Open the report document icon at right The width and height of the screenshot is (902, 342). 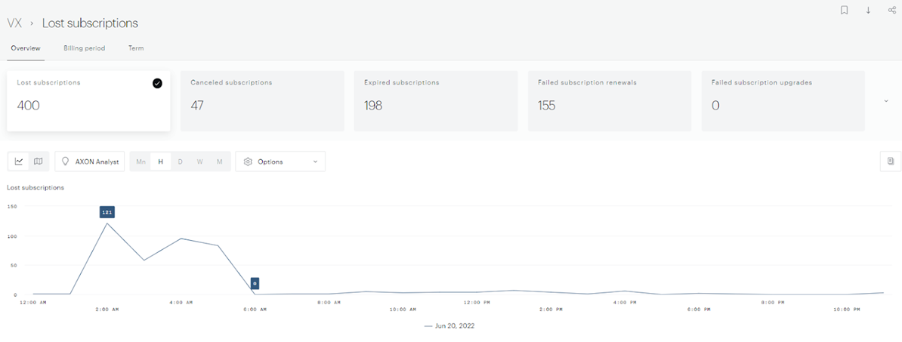point(891,162)
